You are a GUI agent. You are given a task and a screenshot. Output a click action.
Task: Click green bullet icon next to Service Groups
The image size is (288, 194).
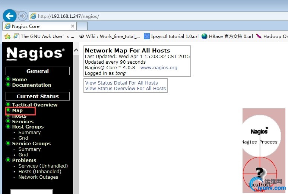click(8, 143)
